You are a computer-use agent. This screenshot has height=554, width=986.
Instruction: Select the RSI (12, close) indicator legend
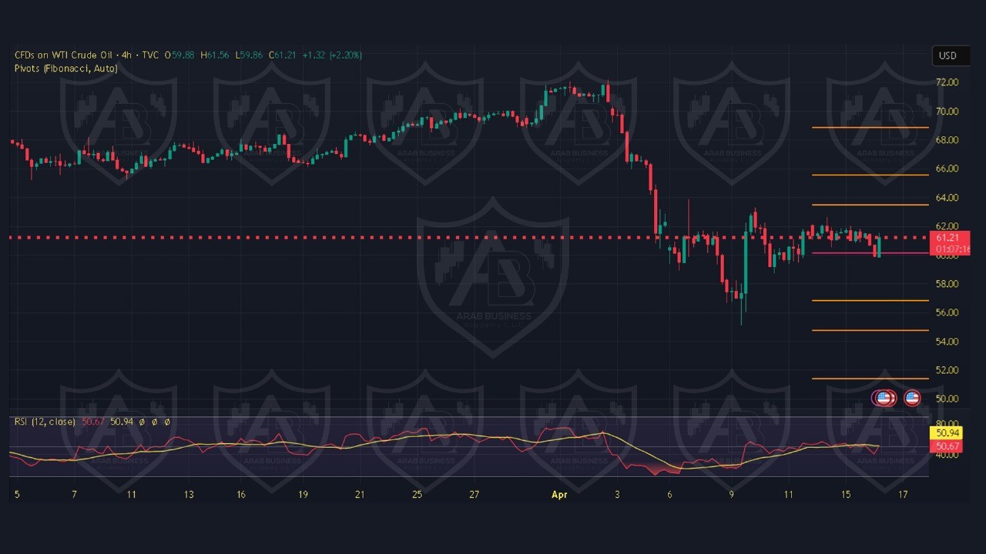(x=45, y=422)
